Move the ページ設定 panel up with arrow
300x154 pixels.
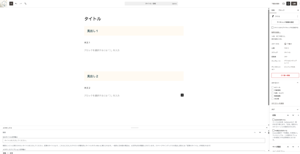click(x=288, y=147)
